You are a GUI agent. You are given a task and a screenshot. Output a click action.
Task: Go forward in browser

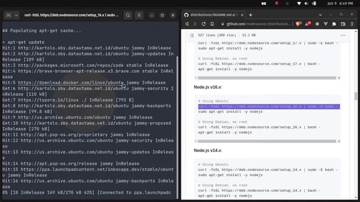195,24
